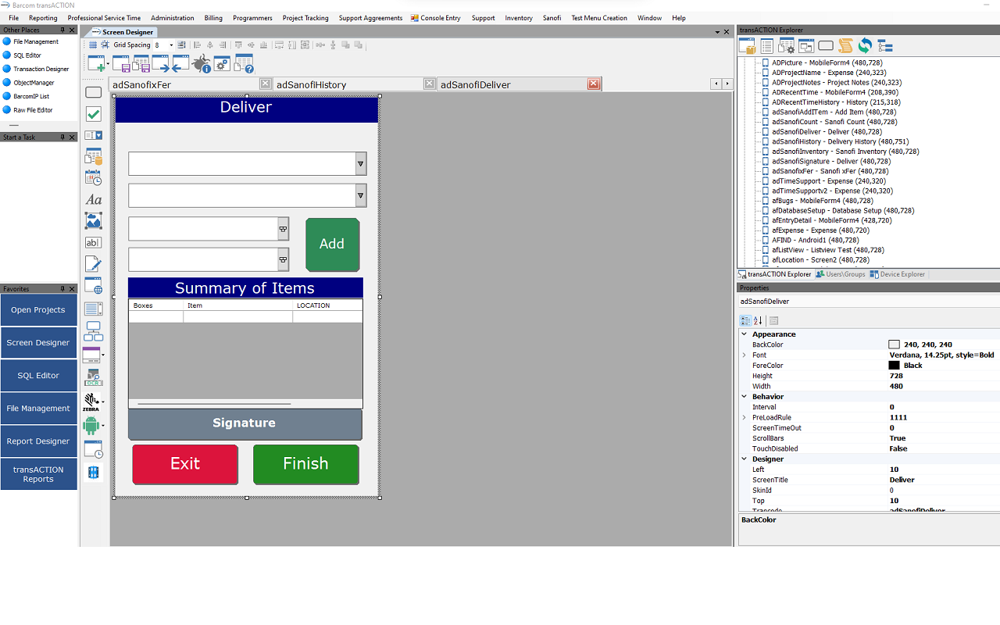Open Transaction Designer in Other Places
1000x625 pixels.
pyautogui.click(x=41, y=70)
